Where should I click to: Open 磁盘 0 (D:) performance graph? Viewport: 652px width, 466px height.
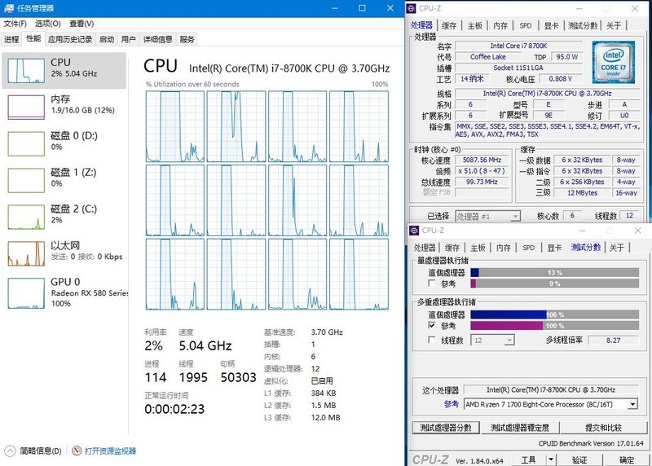(x=64, y=143)
